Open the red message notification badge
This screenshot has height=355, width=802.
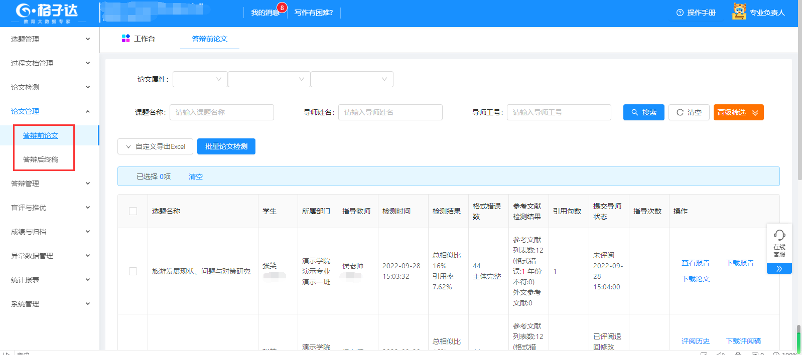pyautogui.click(x=282, y=8)
